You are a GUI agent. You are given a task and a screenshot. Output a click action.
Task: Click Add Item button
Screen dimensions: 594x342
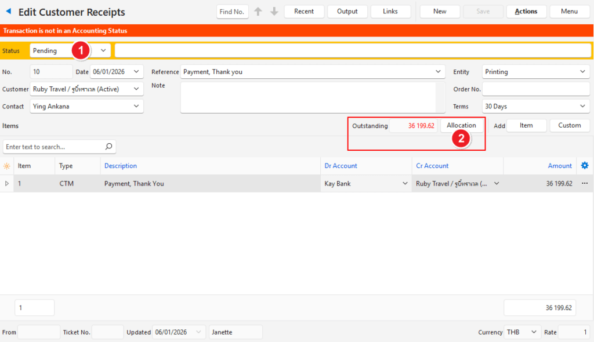[x=526, y=126]
